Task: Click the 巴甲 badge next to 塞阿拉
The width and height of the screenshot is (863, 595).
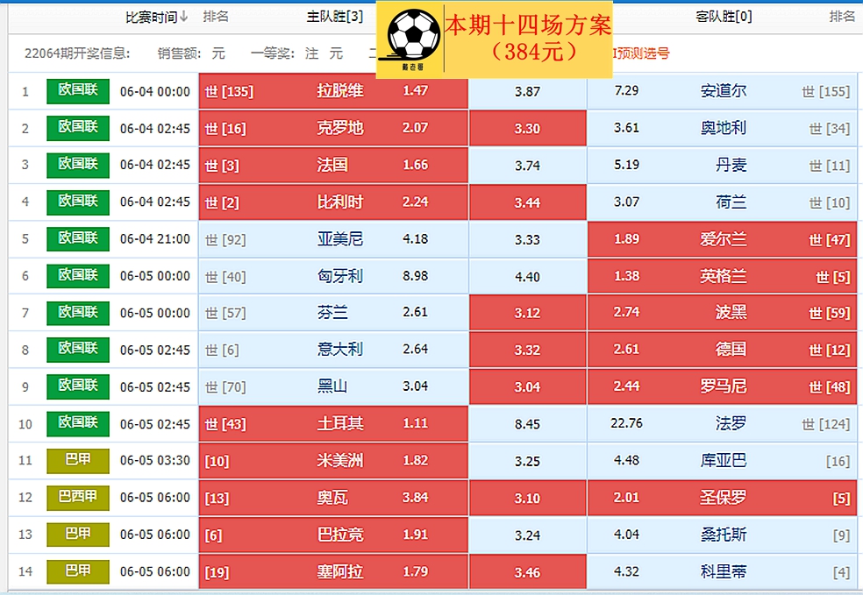Action: pos(77,570)
